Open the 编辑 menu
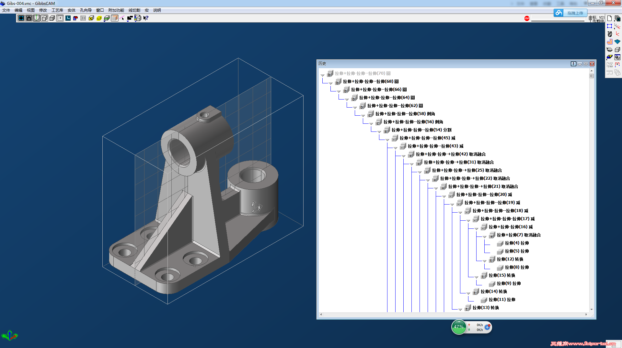 point(18,10)
